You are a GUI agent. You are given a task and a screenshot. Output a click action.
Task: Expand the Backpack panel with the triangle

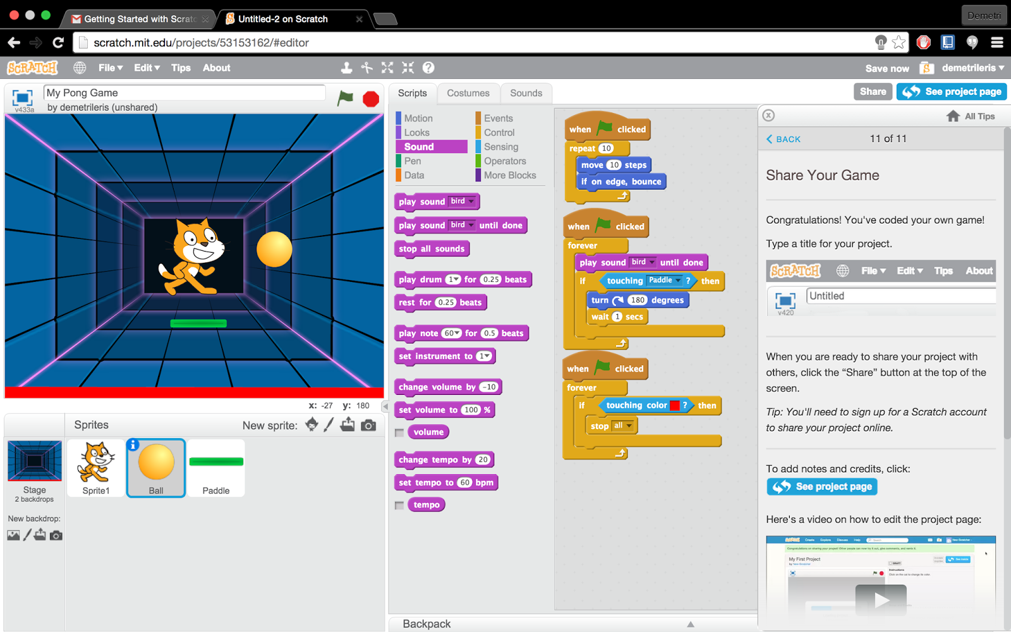691,624
